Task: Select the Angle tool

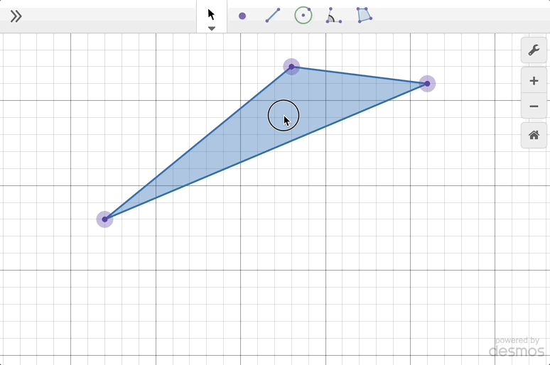Action: pos(333,16)
